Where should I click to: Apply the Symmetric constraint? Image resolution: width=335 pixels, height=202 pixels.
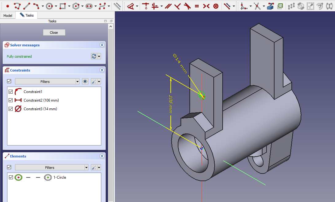pos(206,6)
